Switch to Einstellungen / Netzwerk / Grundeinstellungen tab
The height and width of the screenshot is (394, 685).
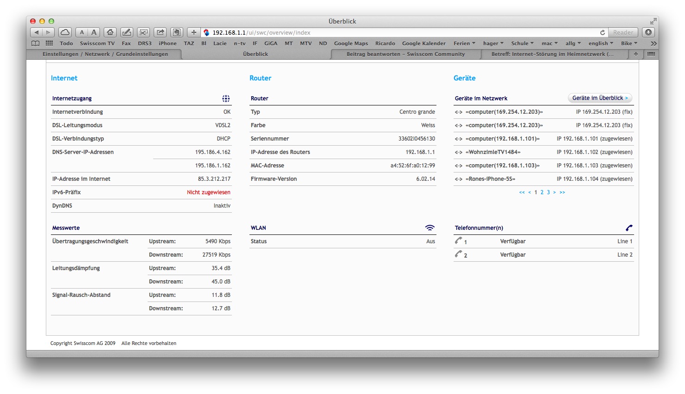click(x=105, y=54)
